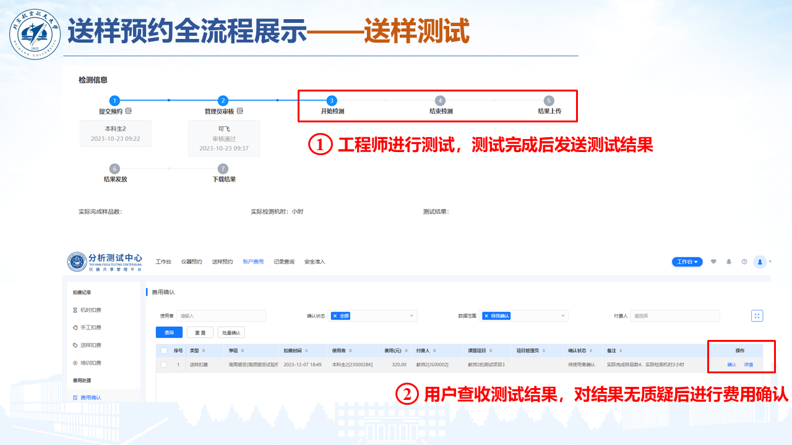Click the detail icon beside 提交预约
This screenshot has height=445, width=792.
128,111
